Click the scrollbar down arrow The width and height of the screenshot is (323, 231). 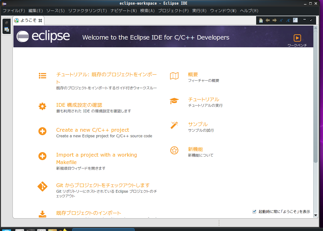(x=316, y=215)
